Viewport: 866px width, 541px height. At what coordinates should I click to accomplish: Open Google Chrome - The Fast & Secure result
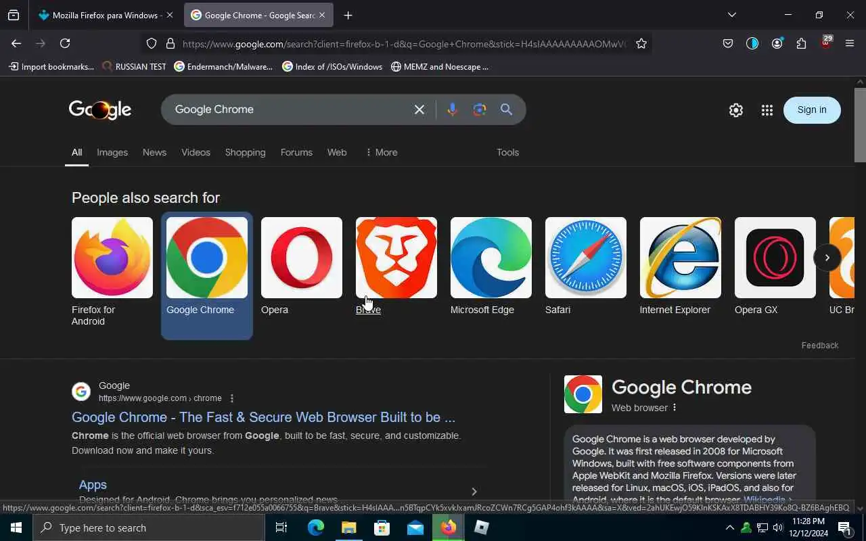[x=263, y=417]
